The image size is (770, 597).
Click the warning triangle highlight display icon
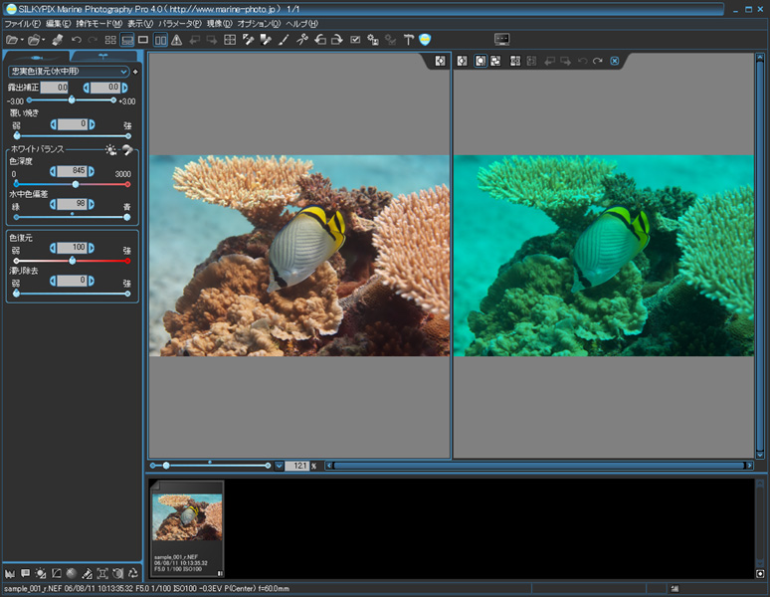click(176, 40)
